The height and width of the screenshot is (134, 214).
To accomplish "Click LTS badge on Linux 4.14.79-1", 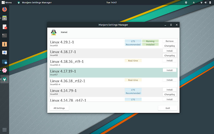I will pyautogui.click(x=133, y=90).
